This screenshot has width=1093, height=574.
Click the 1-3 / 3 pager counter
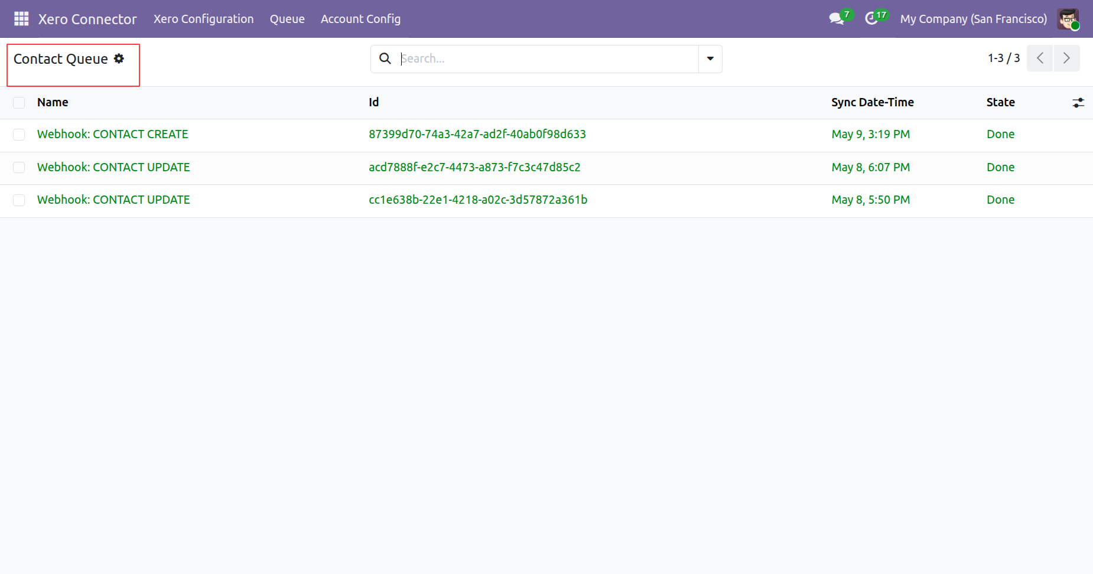[1004, 58]
